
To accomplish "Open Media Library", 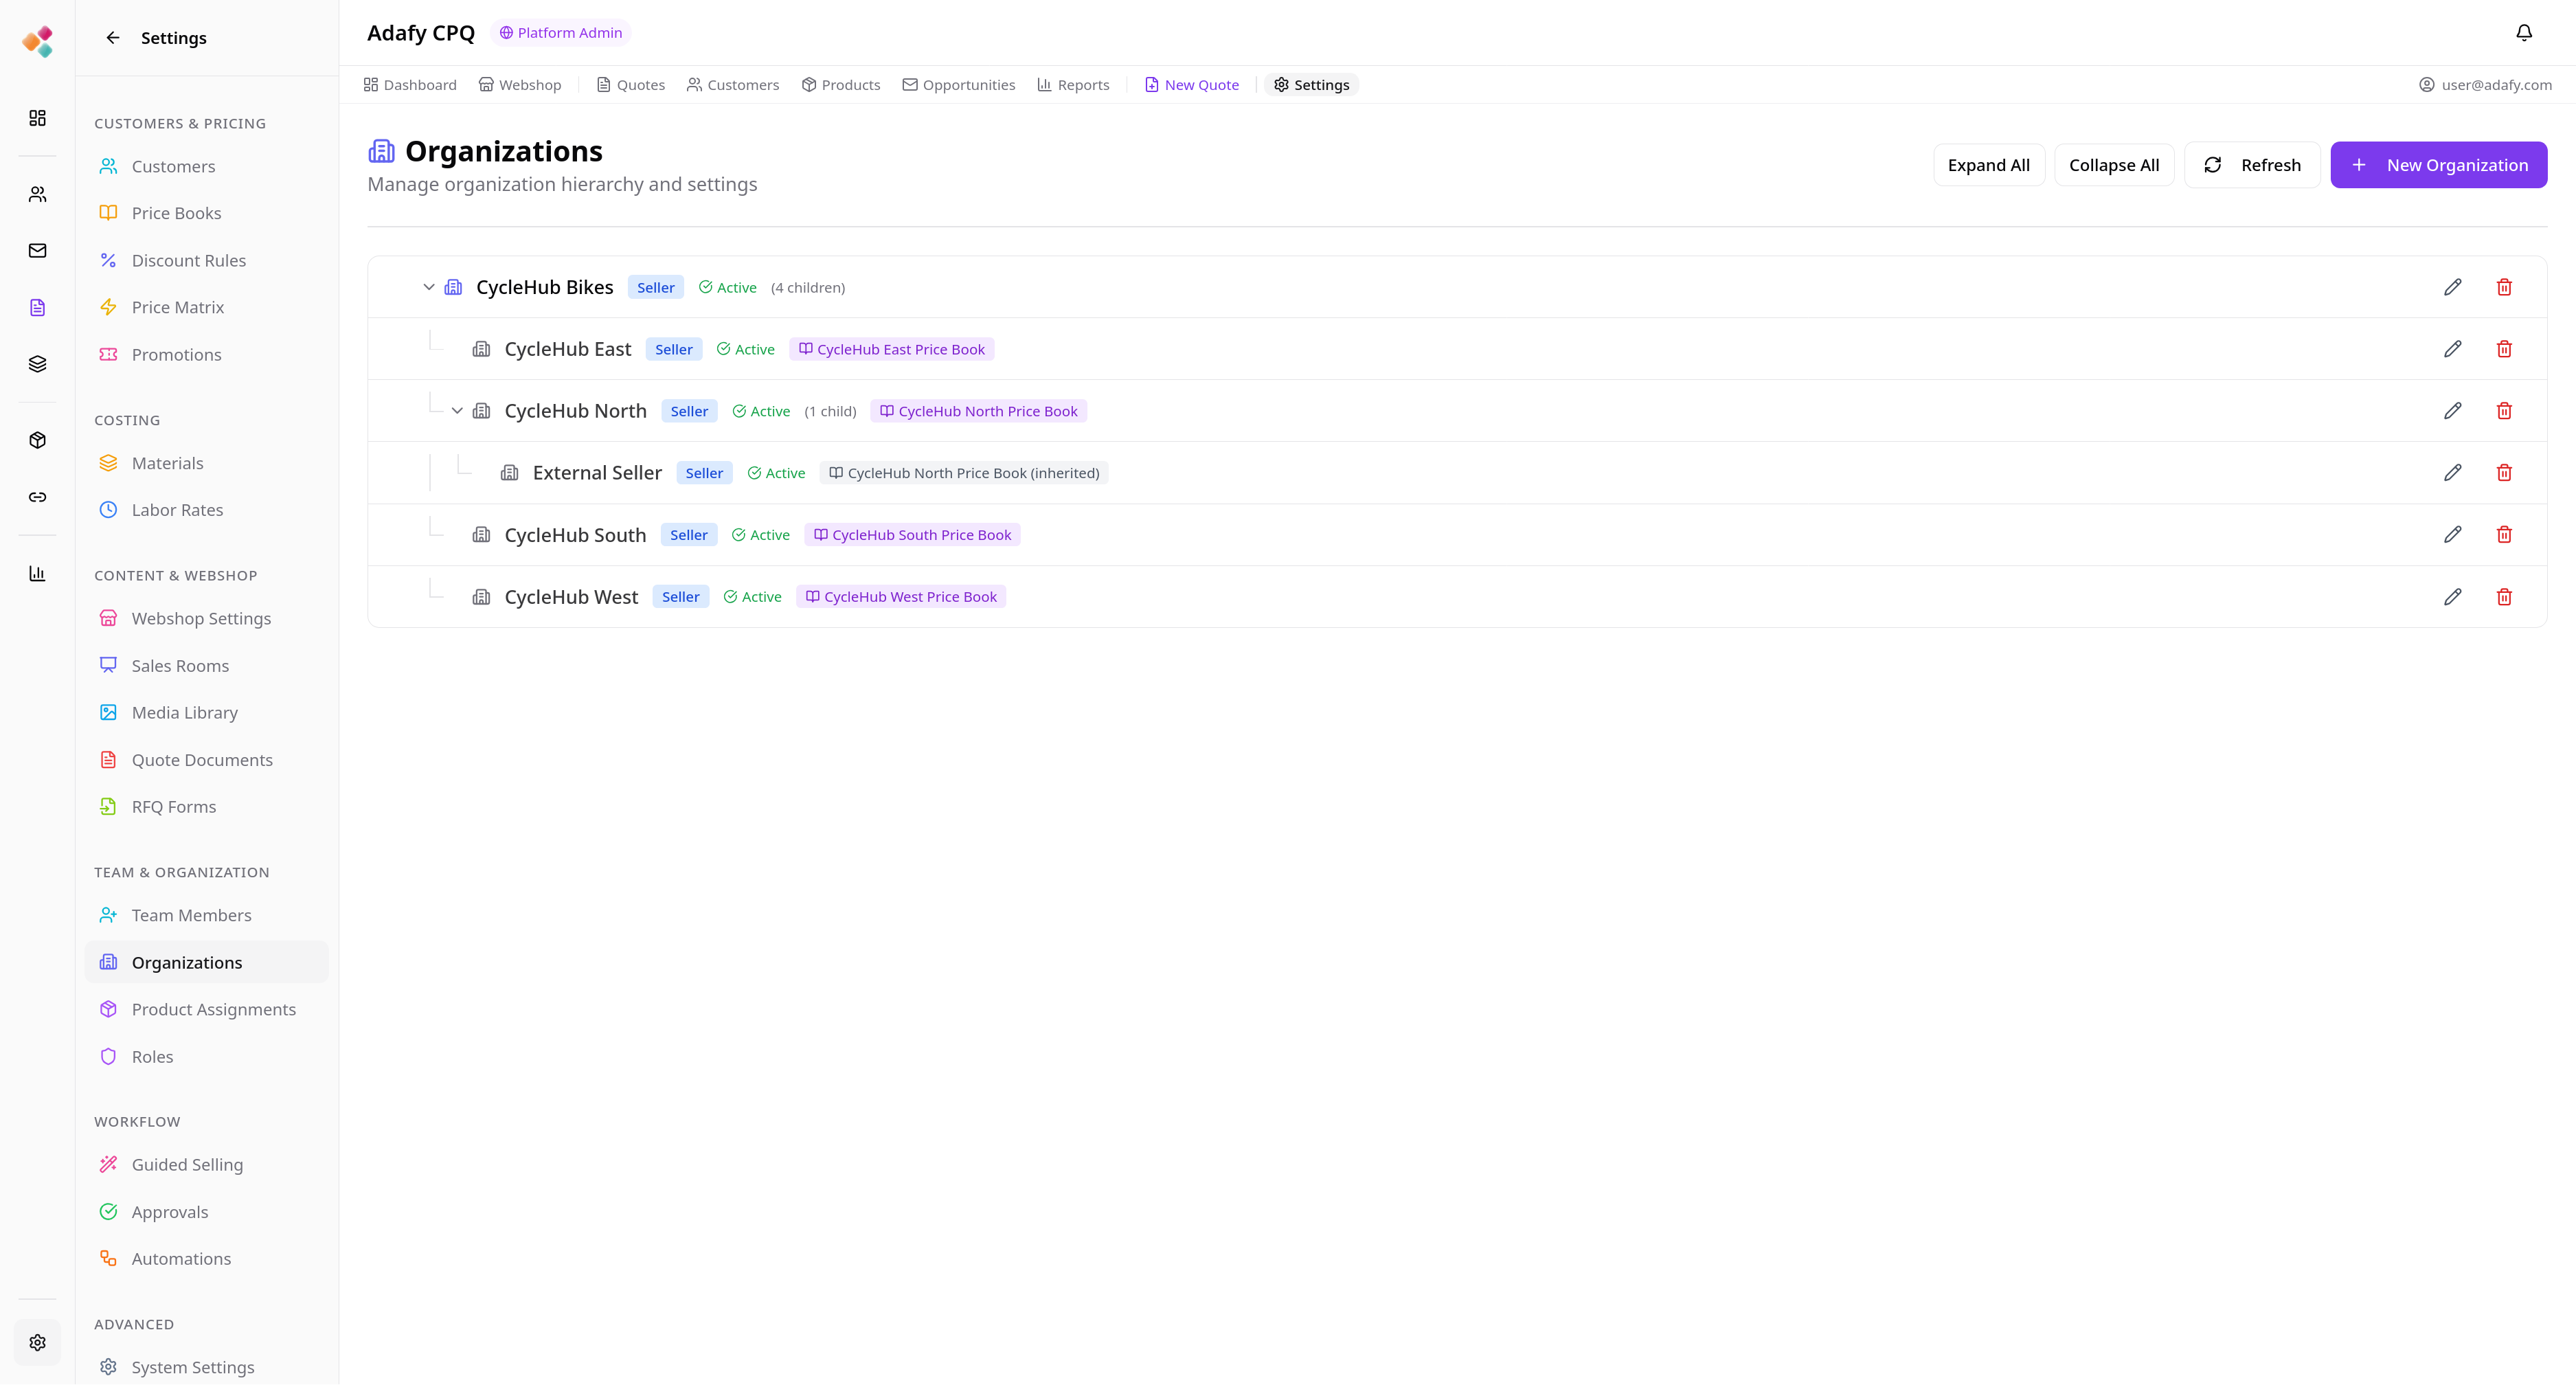I will 207,713.
